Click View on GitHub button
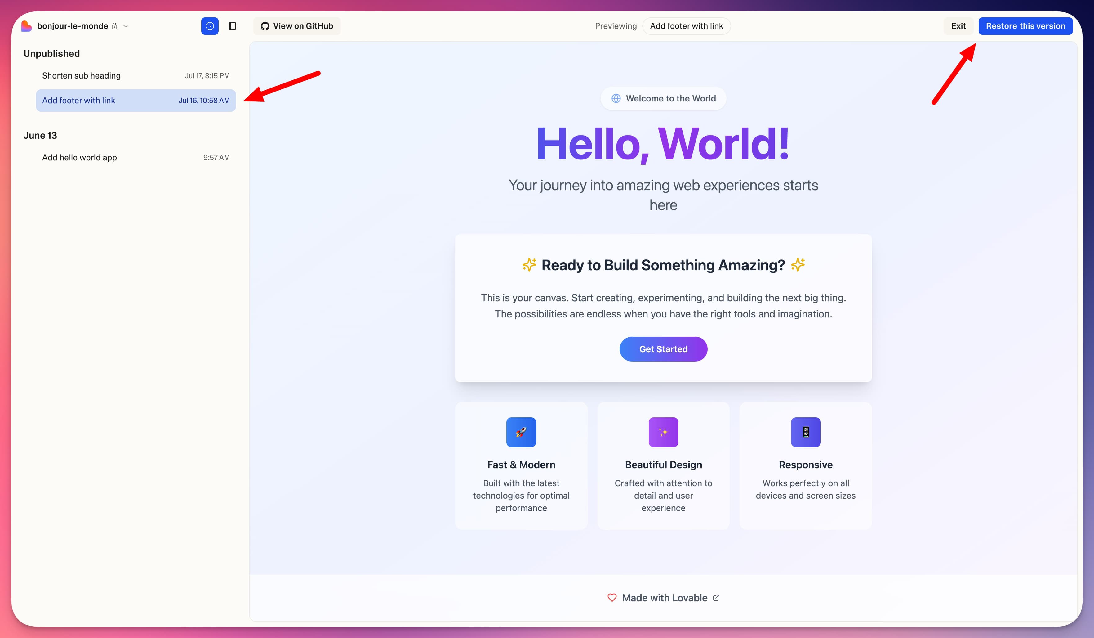Viewport: 1094px width, 638px height. click(297, 26)
